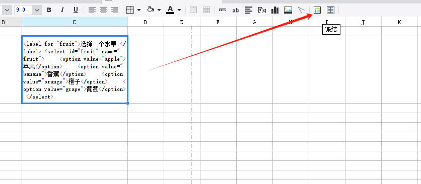Toggle bold formatting
This screenshot has height=184, width=421.
[x=49, y=10]
